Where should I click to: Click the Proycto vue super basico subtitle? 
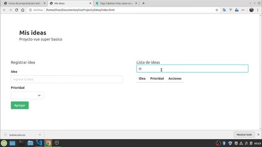click(41, 39)
